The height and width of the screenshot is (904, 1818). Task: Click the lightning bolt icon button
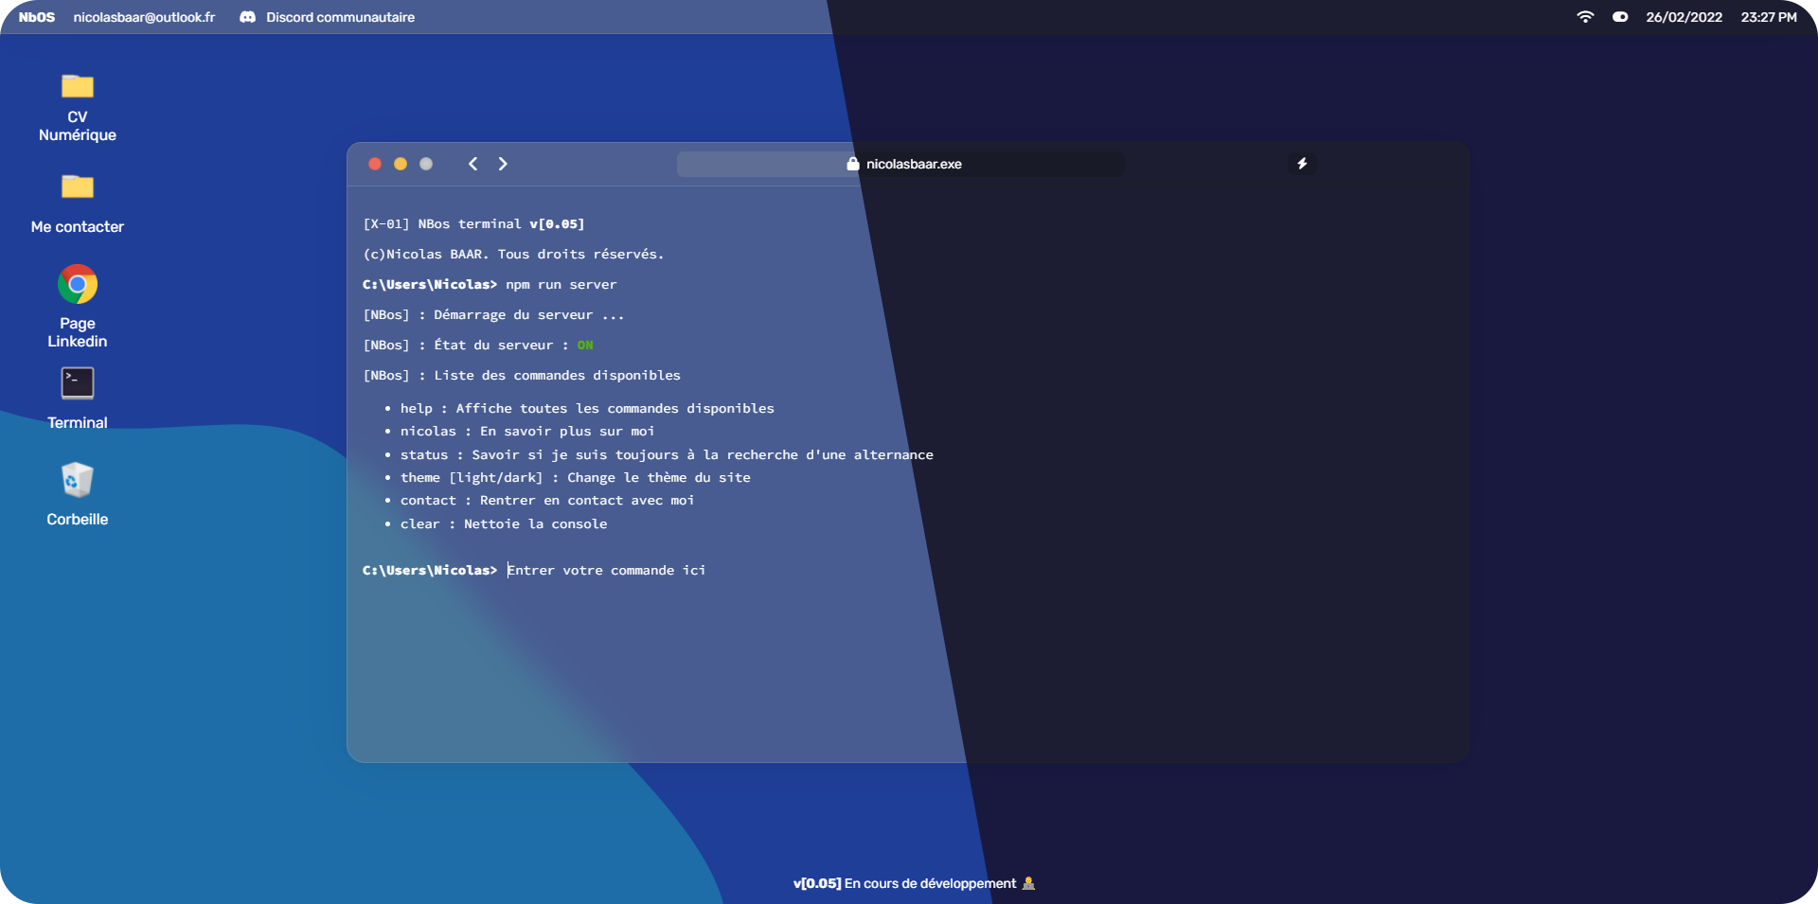point(1302,164)
